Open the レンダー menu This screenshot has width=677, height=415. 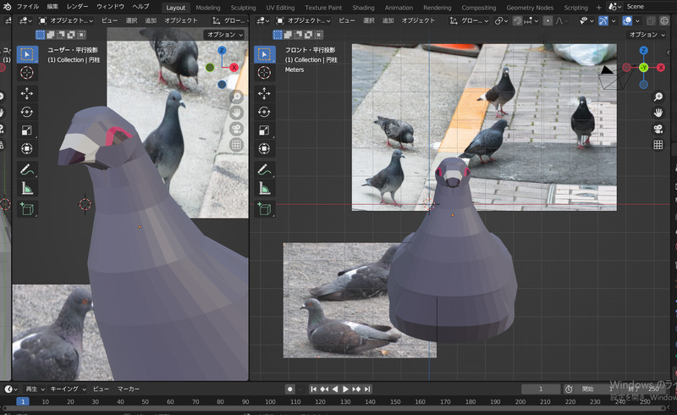tap(77, 7)
